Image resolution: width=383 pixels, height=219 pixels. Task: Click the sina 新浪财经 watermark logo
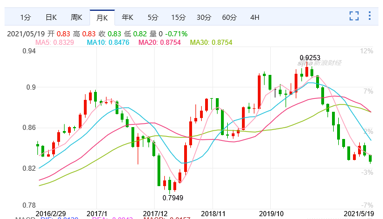[319, 63]
